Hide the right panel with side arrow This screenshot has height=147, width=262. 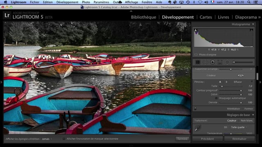coord(260,82)
